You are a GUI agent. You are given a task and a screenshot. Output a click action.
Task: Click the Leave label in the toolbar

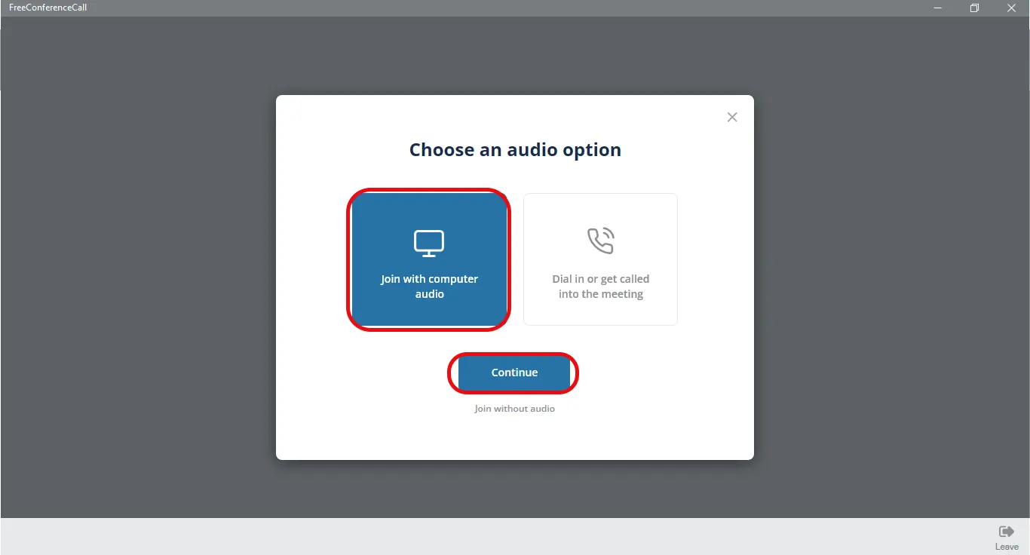[1006, 546]
